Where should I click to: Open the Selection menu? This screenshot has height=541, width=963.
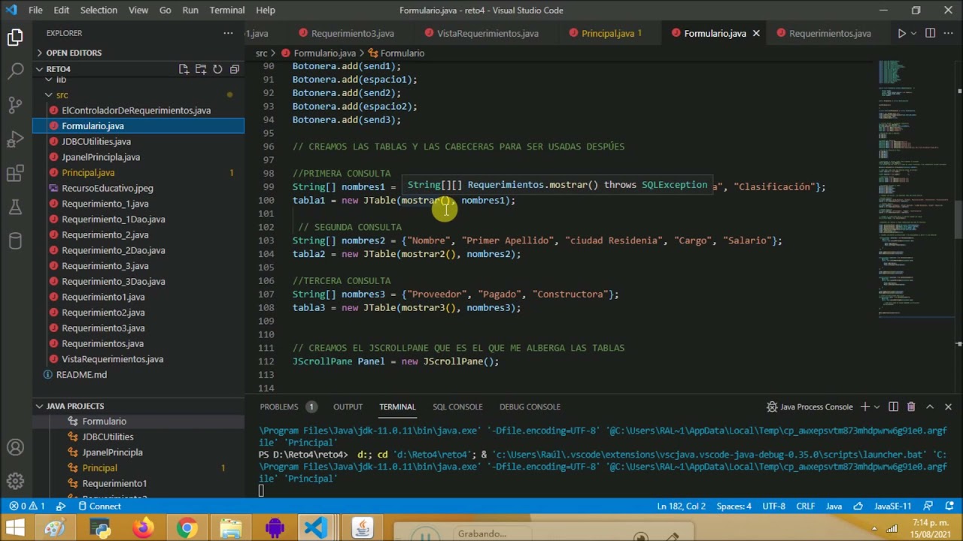pos(99,10)
